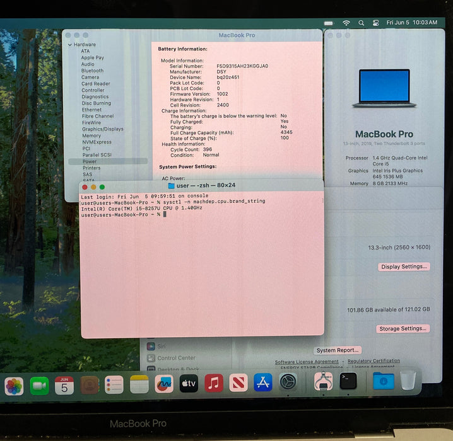This screenshot has width=453, height=441.
Task: Select FireWire in the Hardware list
Action: tap(91, 123)
